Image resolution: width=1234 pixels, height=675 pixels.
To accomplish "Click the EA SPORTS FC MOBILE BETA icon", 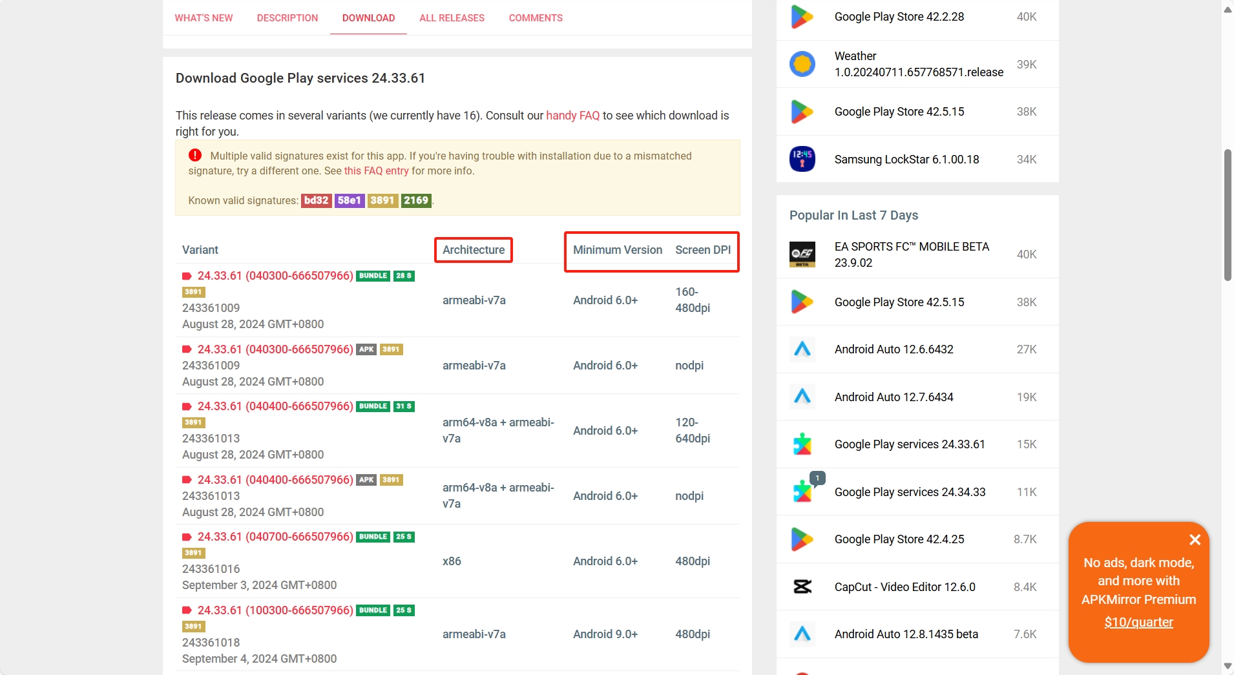I will coord(802,254).
